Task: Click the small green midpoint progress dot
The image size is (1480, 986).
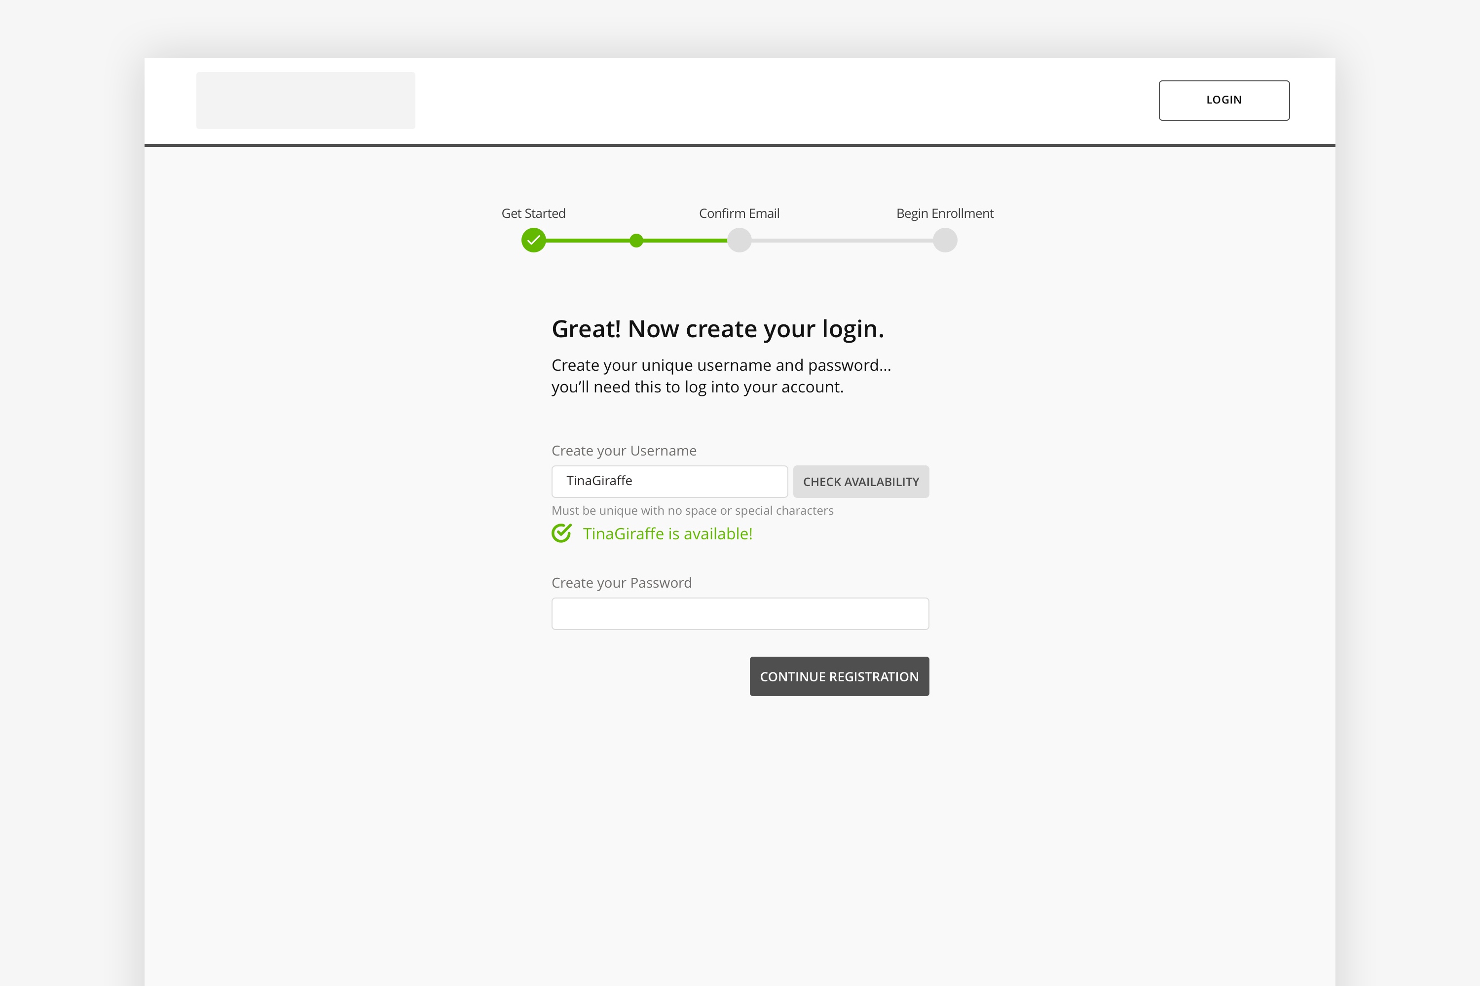Action: tap(636, 240)
